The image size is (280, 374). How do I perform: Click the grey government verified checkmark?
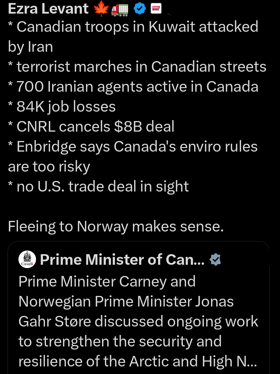[215, 260]
